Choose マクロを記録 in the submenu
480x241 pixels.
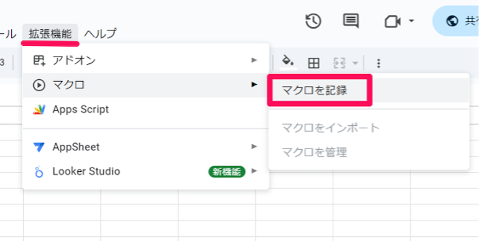pos(369,90)
